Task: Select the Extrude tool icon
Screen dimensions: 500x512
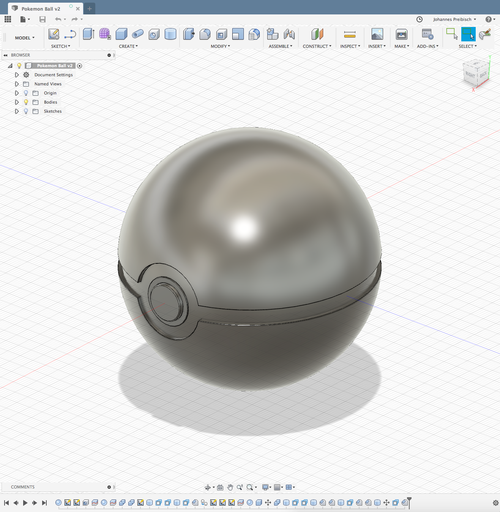Action: coord(89,34)
